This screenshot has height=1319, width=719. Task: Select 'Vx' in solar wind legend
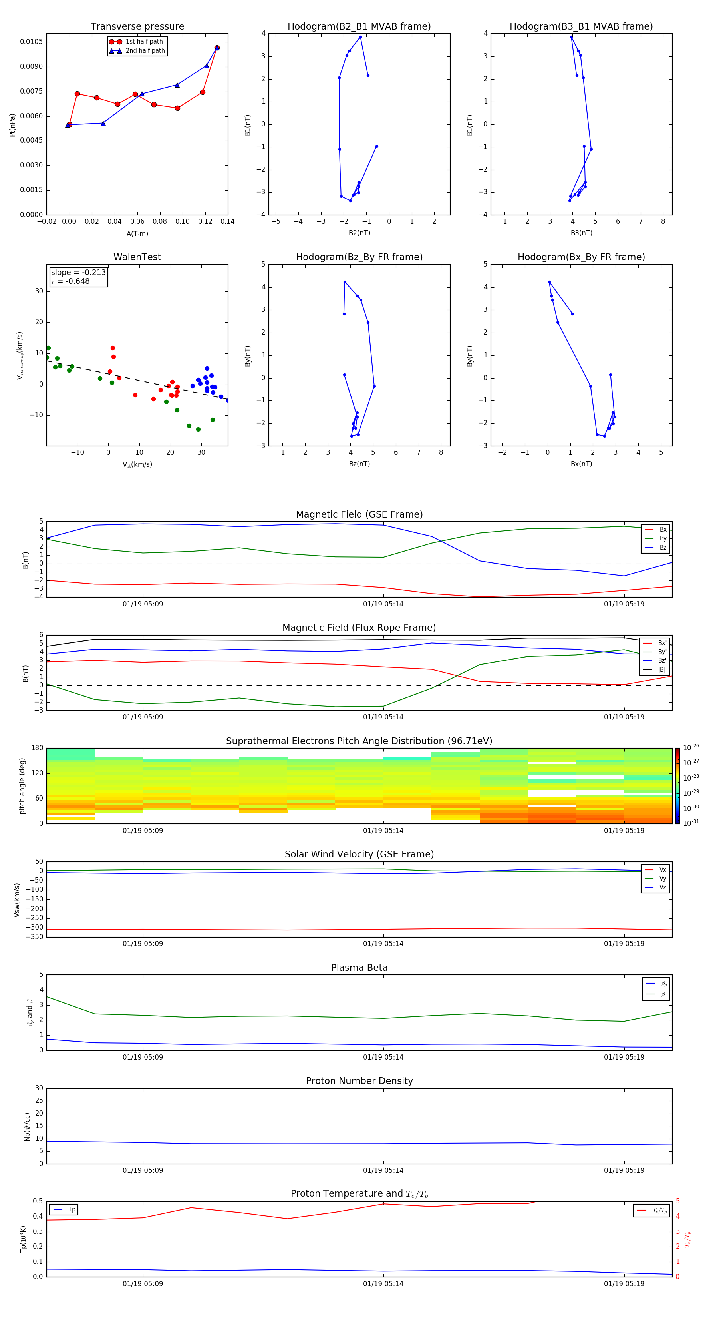click(x=656, y=869)
